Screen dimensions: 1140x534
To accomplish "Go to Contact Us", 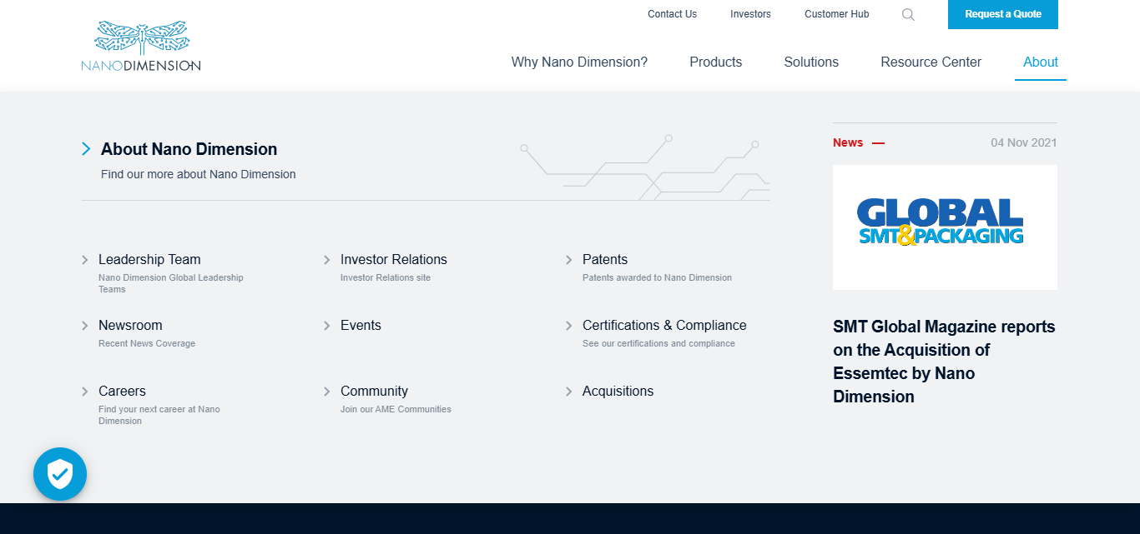I will click(x=672, y=14).
